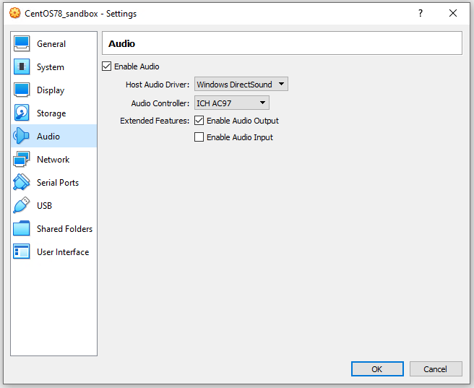Select the User Interface window icon

22,252
